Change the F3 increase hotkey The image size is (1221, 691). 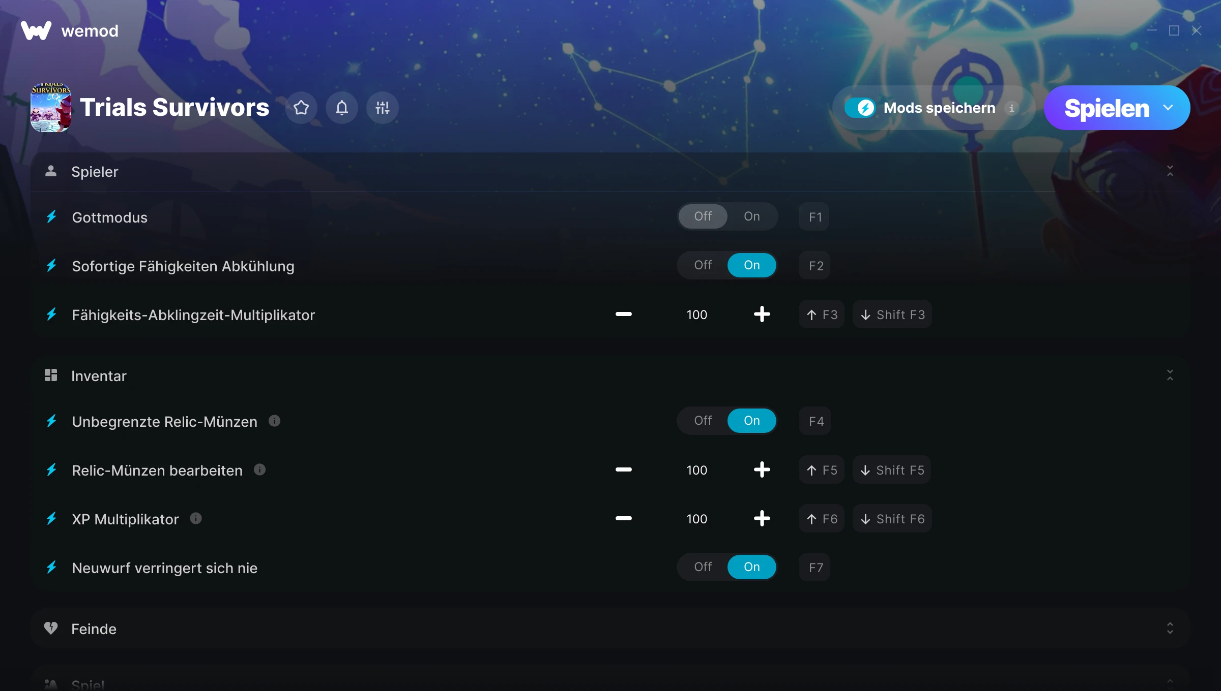[x=822, y=315]
